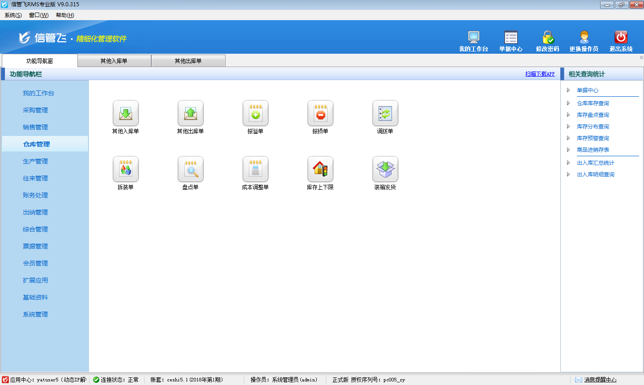Click 退出系统 power icon
The image size is (644, 385).
[621, 38]
